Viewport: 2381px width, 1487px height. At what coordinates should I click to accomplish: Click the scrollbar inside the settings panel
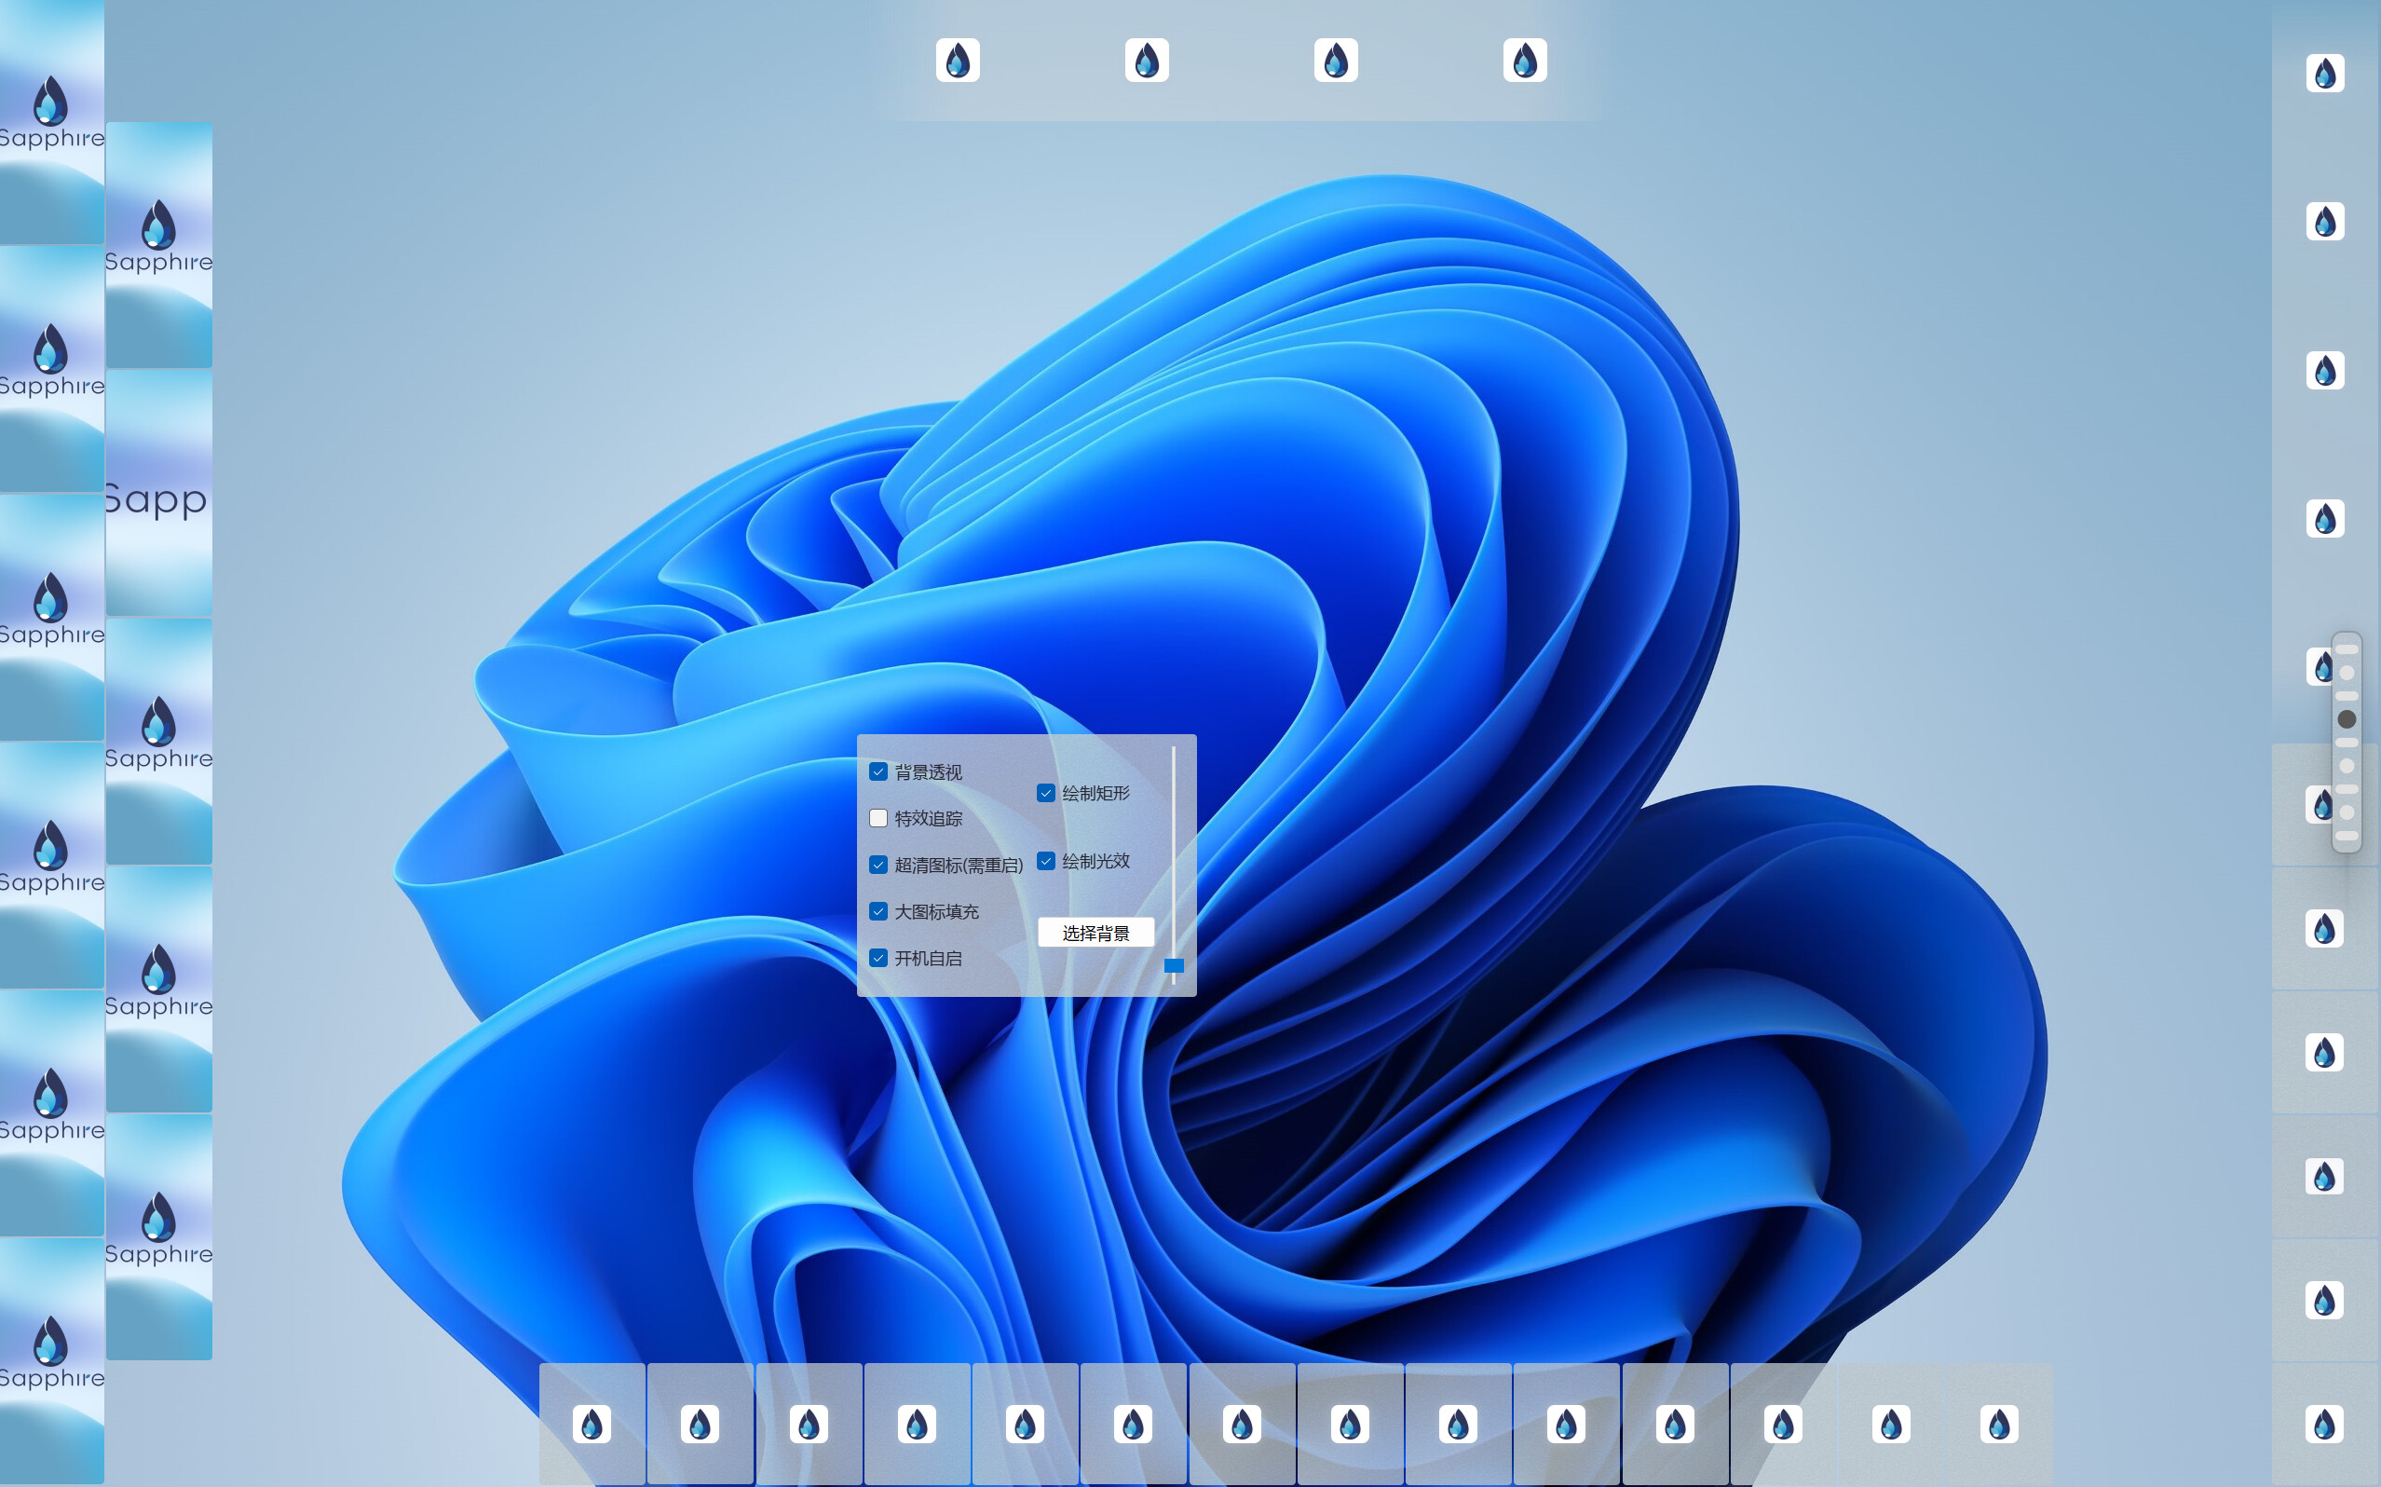[x=1175, y=855]
